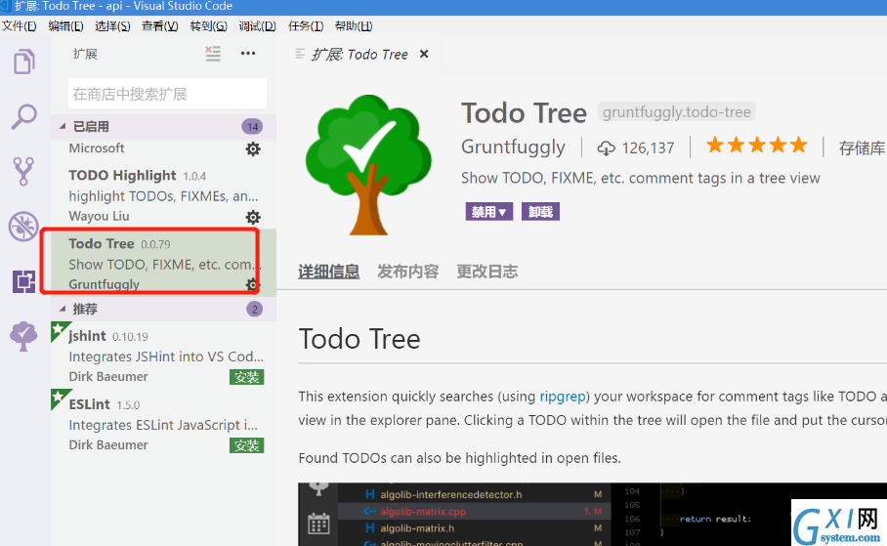
Task: Switch to the 详细信息 tab
Action: (x=328, y=272)
